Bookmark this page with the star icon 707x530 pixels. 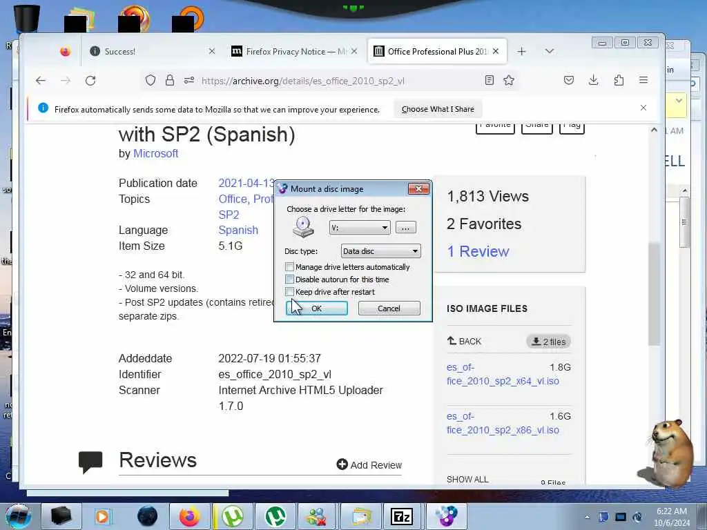click(509, 81)
